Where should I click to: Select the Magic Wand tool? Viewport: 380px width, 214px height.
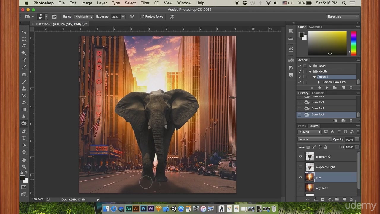[24, 53]
